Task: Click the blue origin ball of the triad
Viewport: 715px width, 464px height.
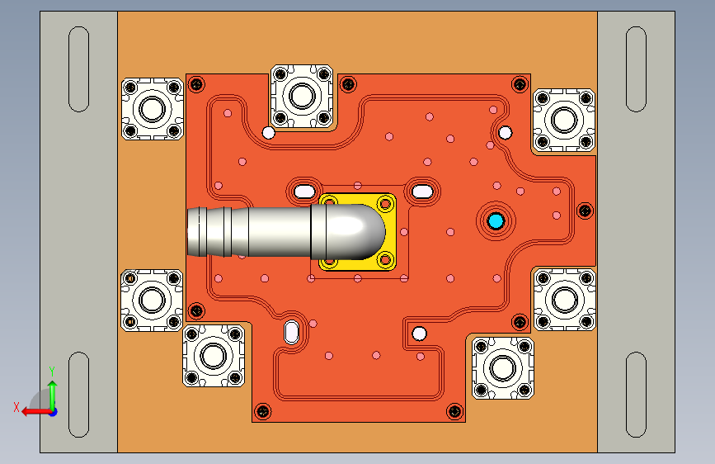Action: pyautogui.click(x=54, y=412)
